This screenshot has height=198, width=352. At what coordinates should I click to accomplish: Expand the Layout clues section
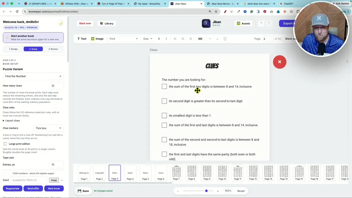(x=11, y=120)
